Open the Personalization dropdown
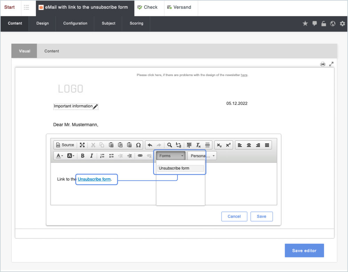 tap(202, 156)
